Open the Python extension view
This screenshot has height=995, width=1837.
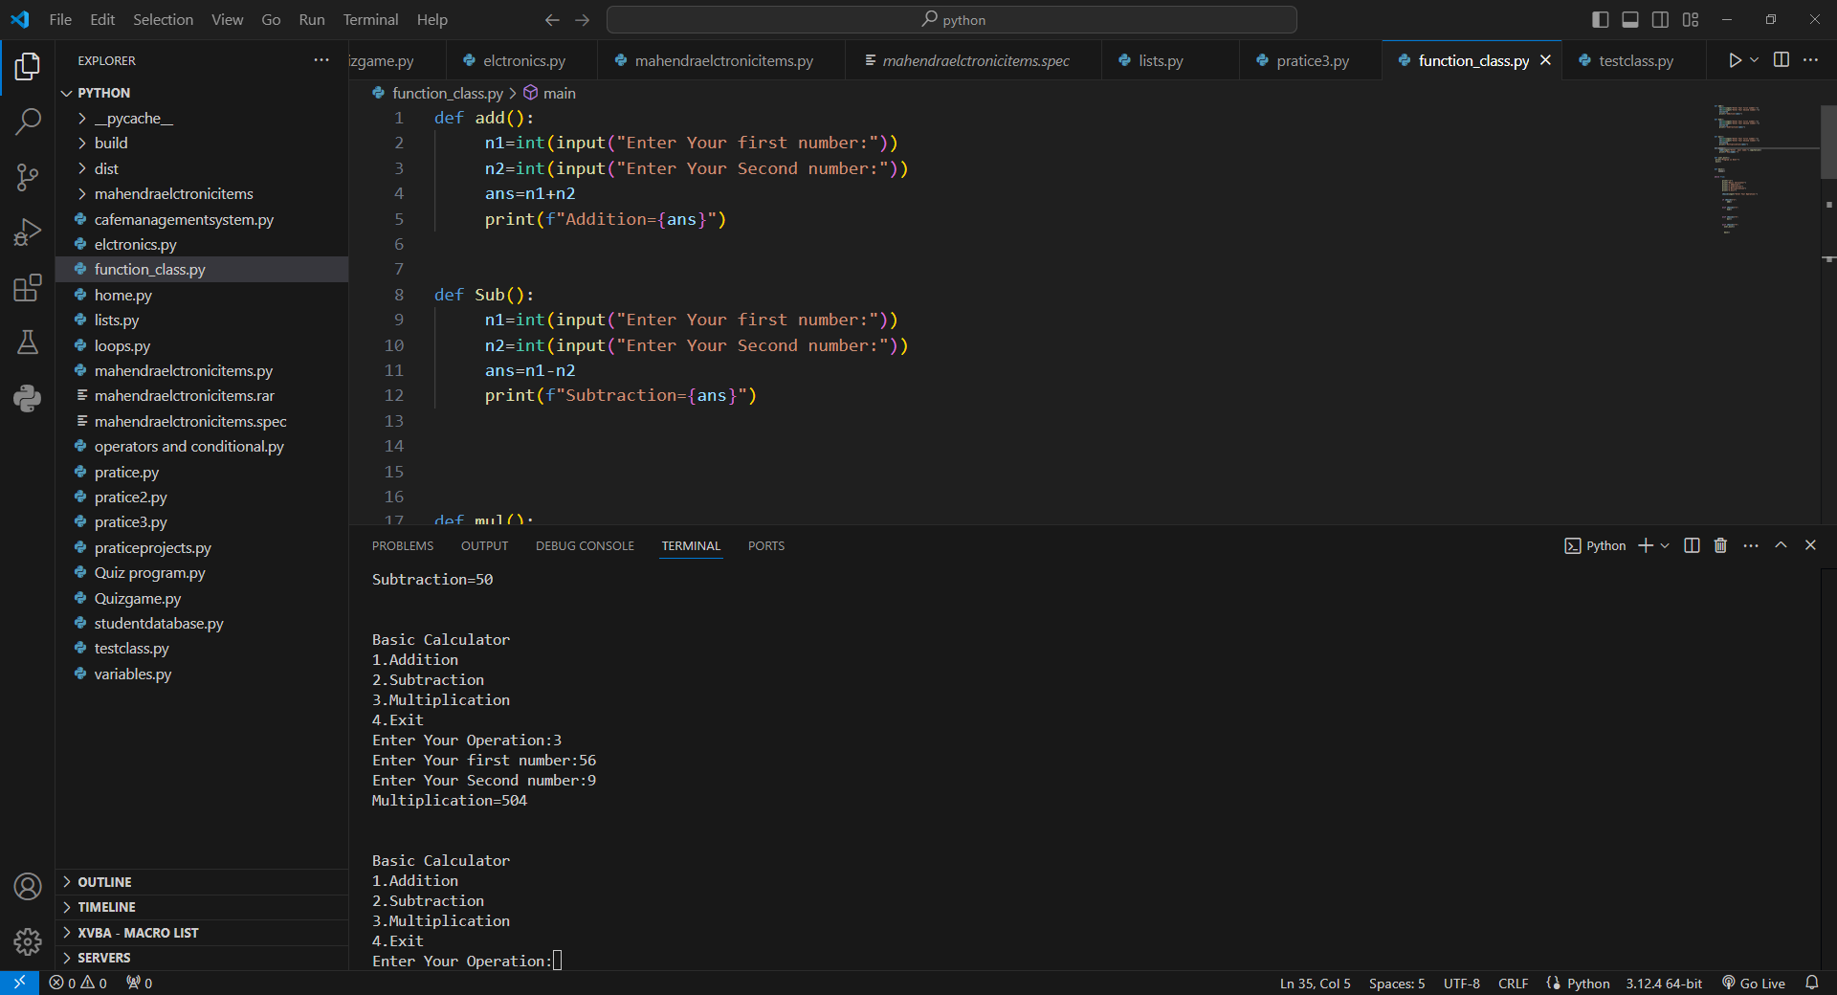pos(28,398)
